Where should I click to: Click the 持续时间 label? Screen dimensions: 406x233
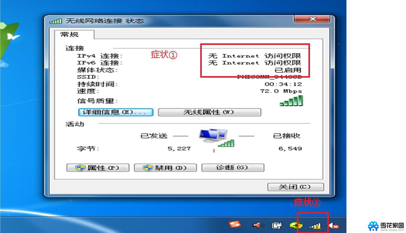97,84
